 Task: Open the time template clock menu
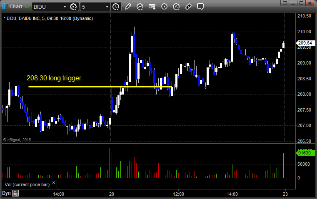click(116, 7)
